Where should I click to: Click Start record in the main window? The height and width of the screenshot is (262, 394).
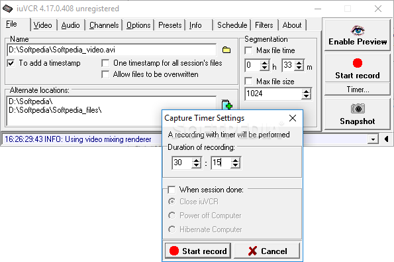tap(358, 68)
